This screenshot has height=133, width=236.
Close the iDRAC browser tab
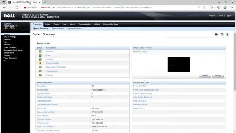tap(40, 3)
